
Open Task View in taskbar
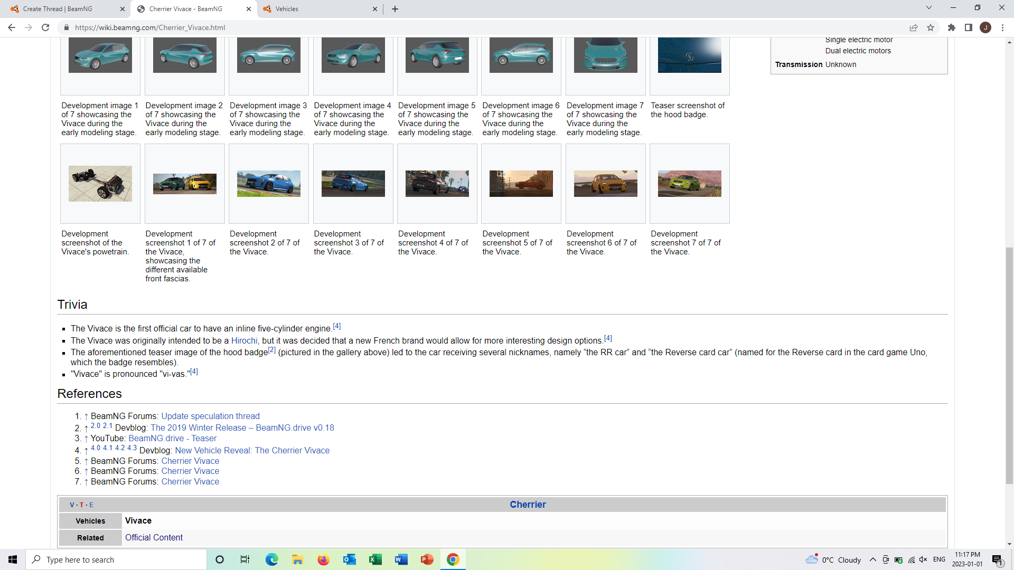click(x=245, y=559)
